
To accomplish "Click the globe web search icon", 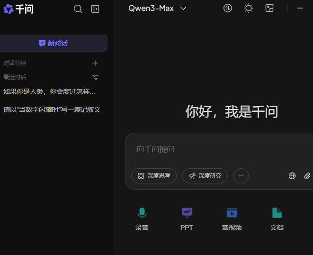I will click(x=292, y=176).
